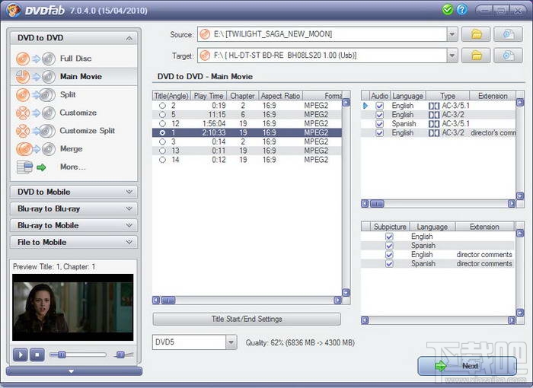The width and height of the screenshot is (533, 388).
Task: Open the Source drive dropdown
Action: pyautogui.click(x=452, y=34)
